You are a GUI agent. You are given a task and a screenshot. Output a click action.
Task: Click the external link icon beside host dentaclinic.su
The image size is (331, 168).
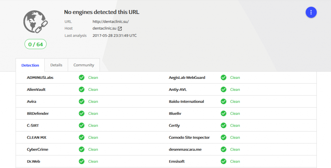(120, 28)
